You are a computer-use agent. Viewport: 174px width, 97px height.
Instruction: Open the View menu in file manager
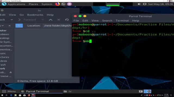[x=13, y=15]
